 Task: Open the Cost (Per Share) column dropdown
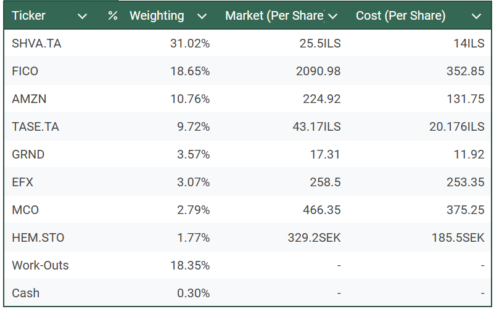[476, 16]
